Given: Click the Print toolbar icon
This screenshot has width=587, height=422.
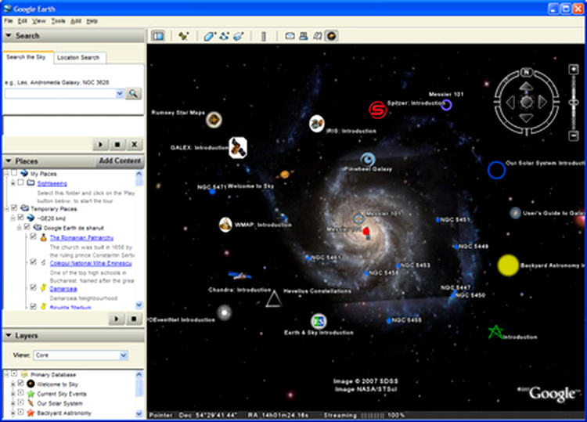Looking at the screenshot, I should (x=304, y=36).
